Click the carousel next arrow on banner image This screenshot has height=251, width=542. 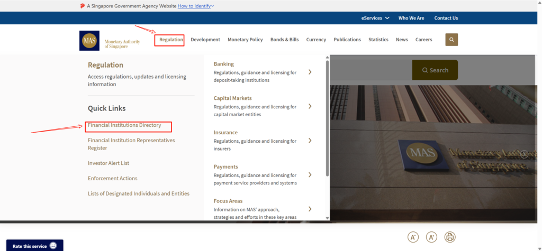[x=524, y=154]
